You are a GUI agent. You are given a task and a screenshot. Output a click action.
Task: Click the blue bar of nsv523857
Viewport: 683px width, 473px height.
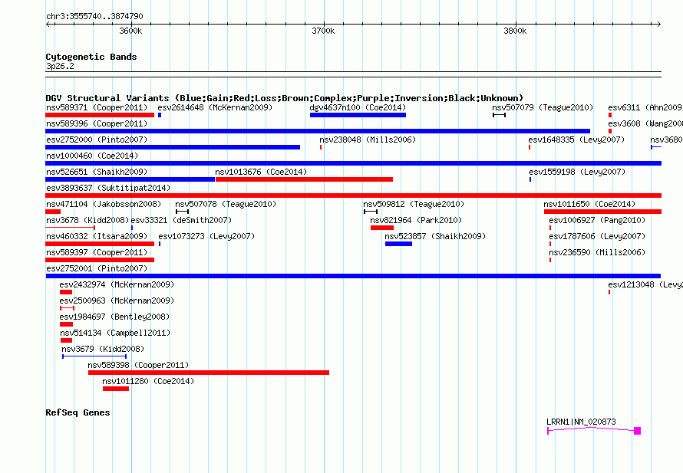[x=398, y=244]
